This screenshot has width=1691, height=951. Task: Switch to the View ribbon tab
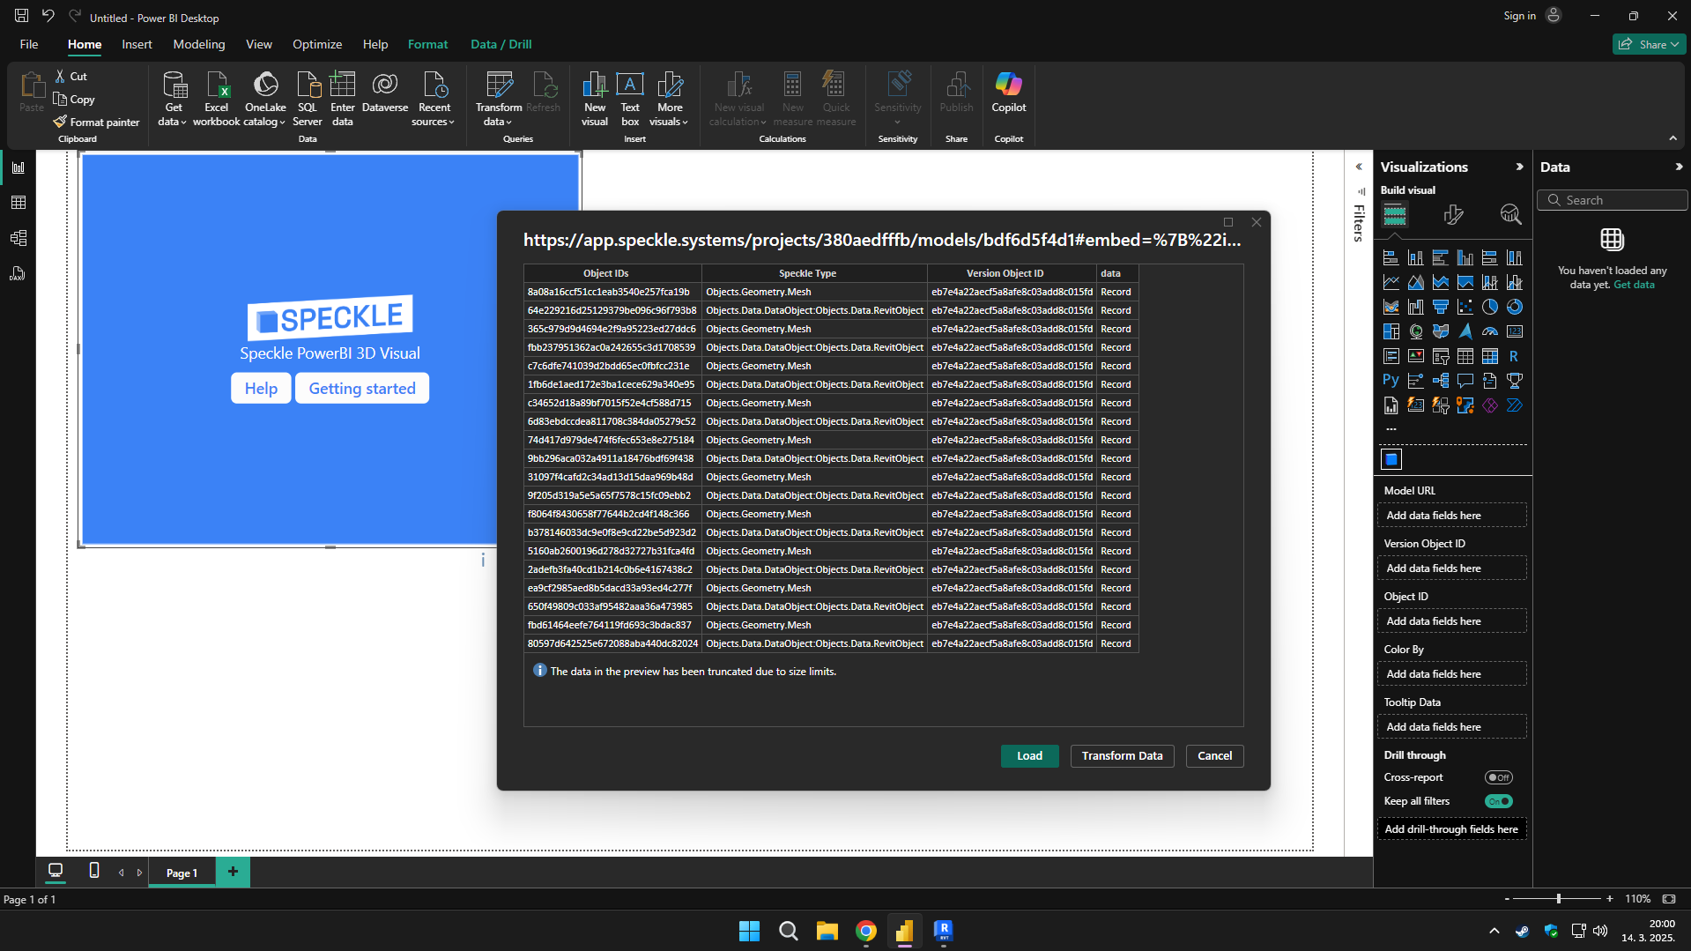[258, 44]
